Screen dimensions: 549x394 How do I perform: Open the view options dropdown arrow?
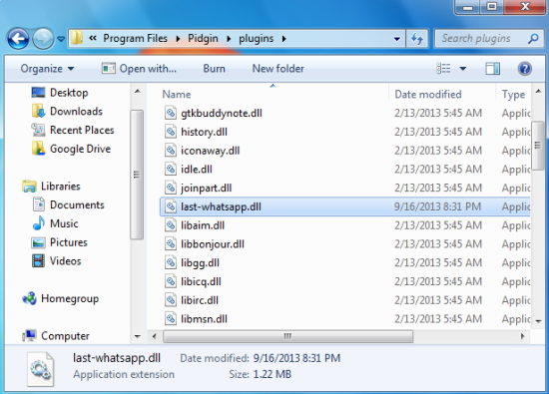463,69
